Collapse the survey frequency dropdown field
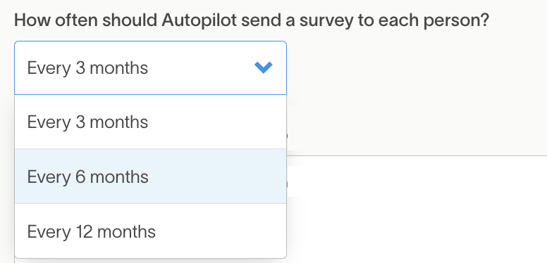 tap(150, 68)
